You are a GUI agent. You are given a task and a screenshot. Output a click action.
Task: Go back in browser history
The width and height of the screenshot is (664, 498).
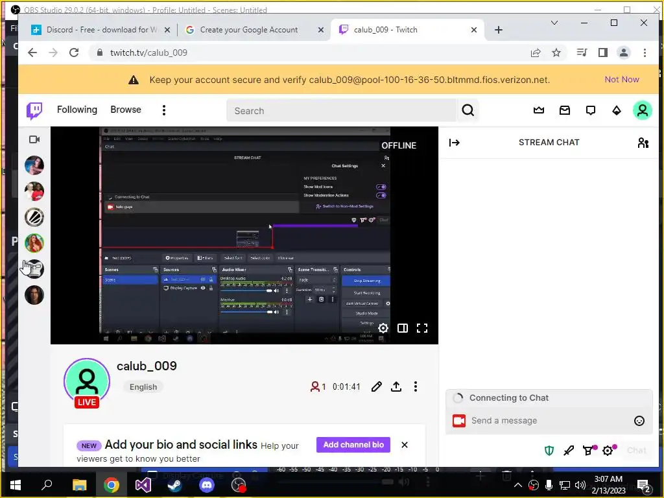(32, 53)
